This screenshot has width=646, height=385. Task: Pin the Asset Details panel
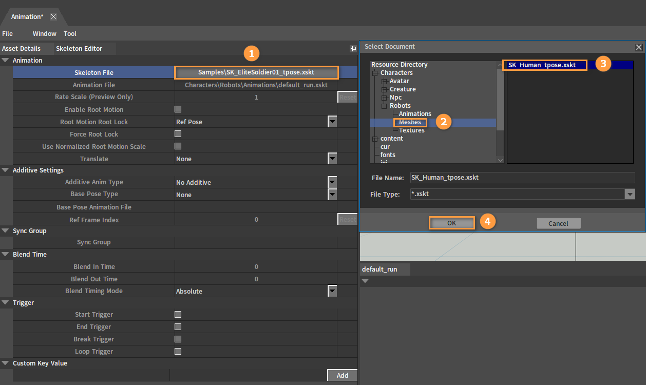[353, 49]
